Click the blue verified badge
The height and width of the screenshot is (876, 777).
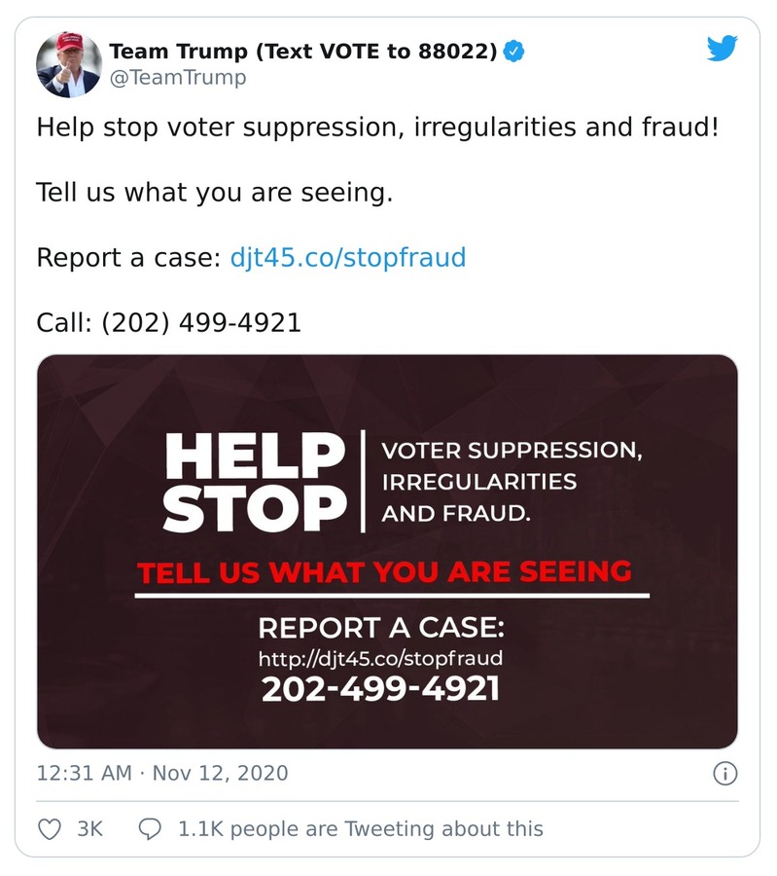click(515, 52)
